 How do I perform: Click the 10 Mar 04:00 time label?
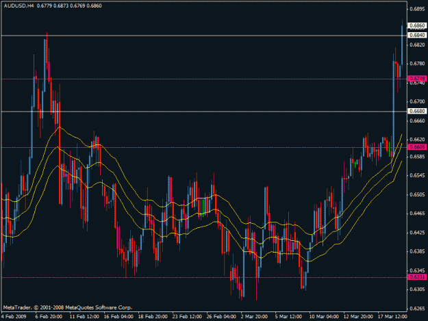point(324,316)
